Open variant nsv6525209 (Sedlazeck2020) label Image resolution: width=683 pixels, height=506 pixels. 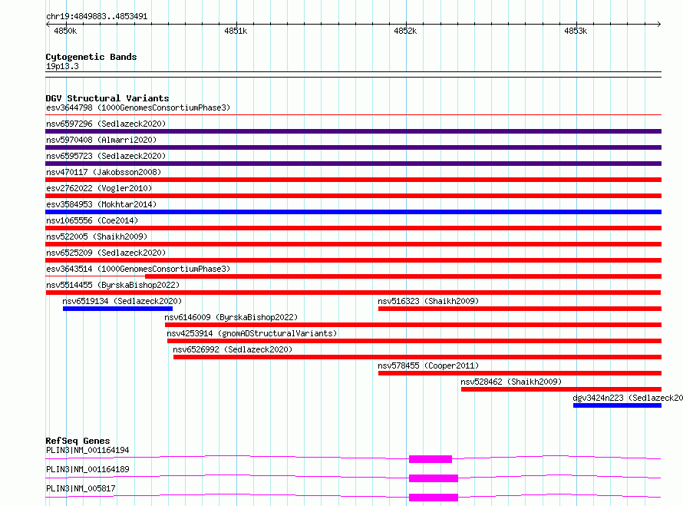pos(106,253)
